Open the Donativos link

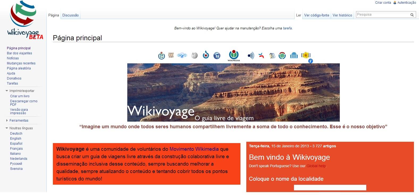[x=14, y=78]
